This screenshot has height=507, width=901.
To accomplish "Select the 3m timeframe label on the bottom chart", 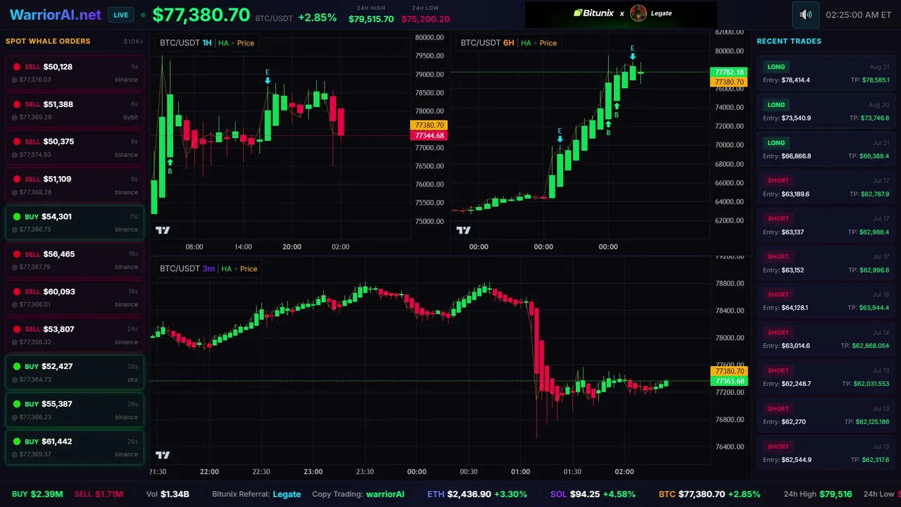I will [x=208, y=269].
